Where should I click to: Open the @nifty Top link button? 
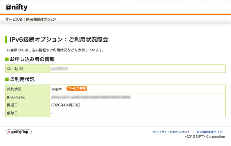(19, 132)
